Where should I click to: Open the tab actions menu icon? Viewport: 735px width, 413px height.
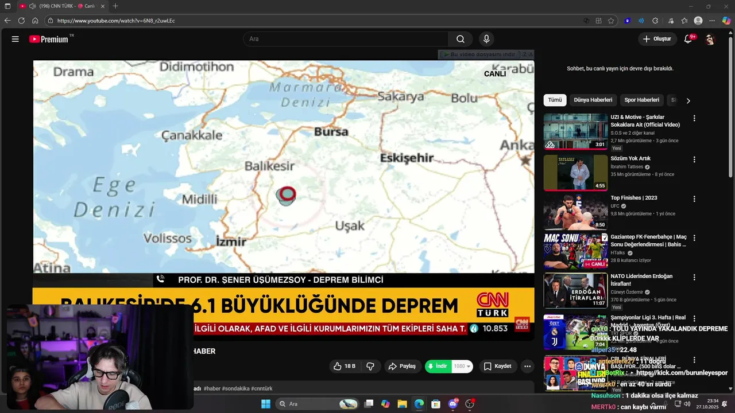[7, 6]
